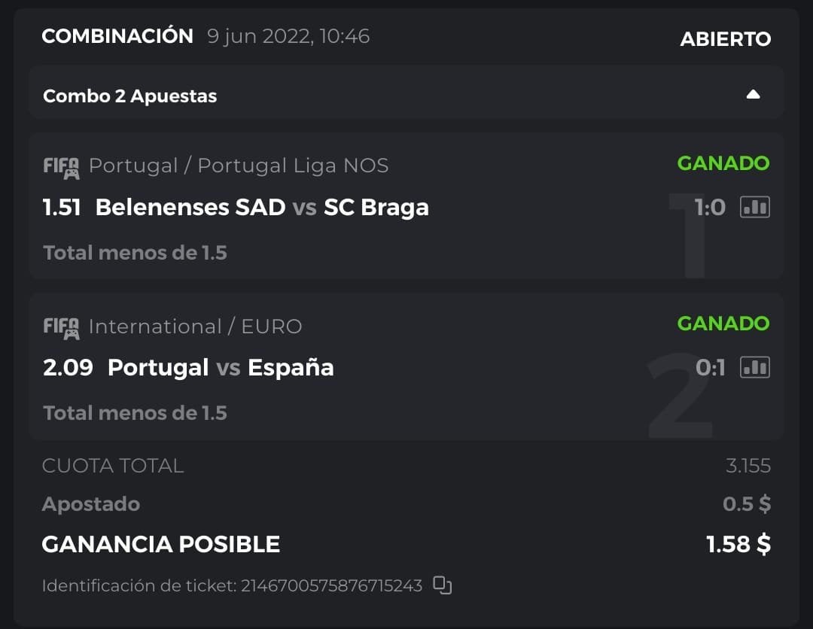Open stats icon for Belenenses vs Braga
813x629 pixels.
tap(755, 207)
